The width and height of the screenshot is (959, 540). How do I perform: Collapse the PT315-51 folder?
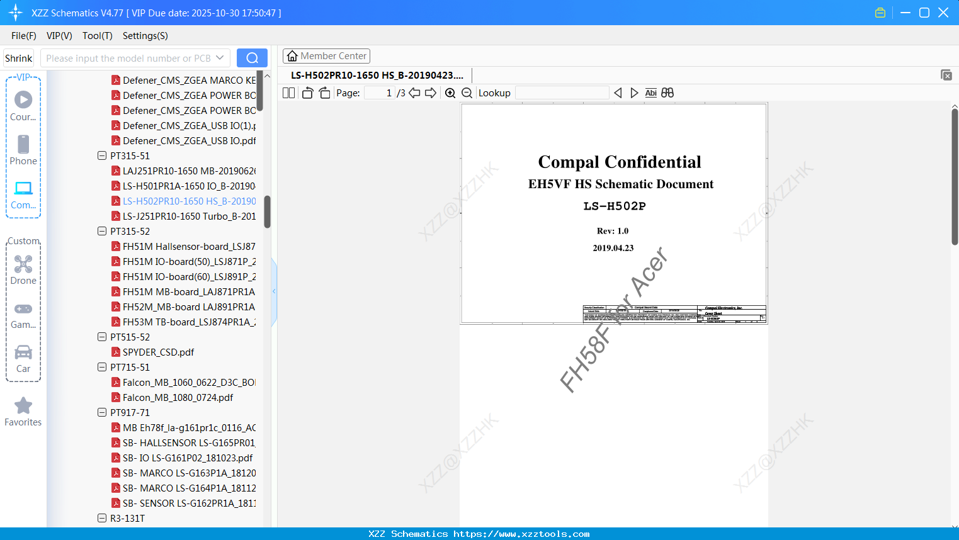[x=102, y=155]
